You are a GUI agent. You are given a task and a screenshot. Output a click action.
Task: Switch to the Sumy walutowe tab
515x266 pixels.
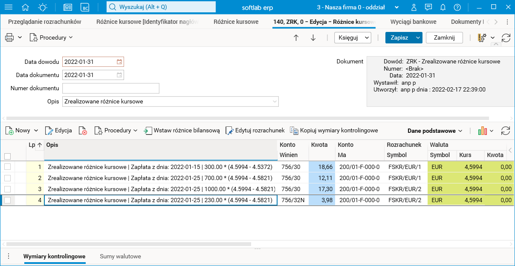[x=120, y=256]
